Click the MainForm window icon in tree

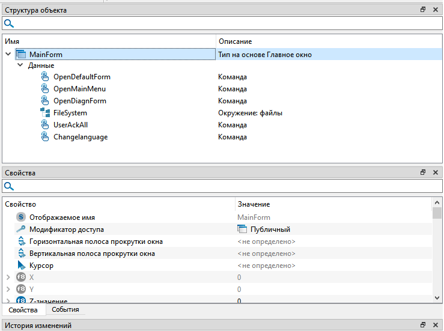(21, 55)
